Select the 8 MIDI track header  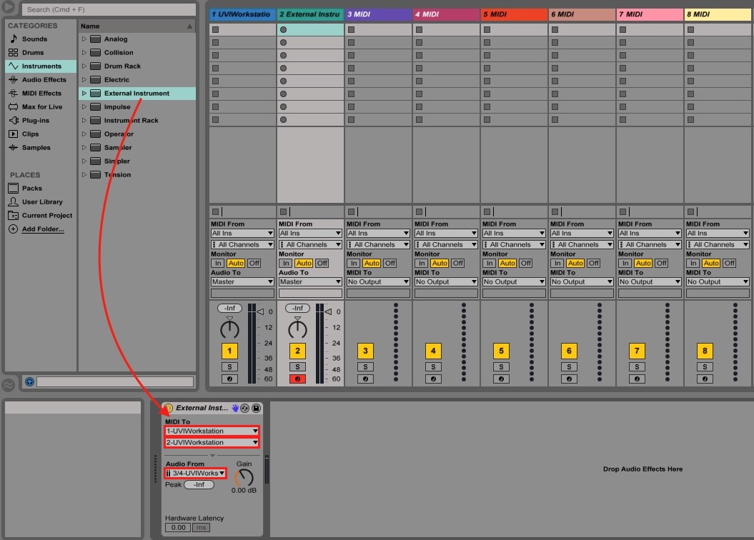718,14
